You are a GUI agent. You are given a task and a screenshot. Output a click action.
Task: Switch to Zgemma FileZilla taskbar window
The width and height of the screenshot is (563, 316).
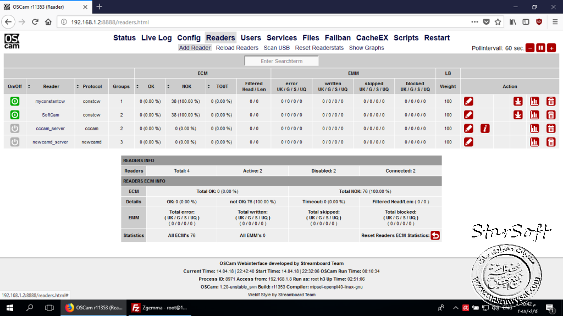pyautogui.click(x=159, y=308)
